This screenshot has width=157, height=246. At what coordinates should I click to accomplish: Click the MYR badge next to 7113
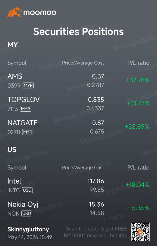(25, 109)
